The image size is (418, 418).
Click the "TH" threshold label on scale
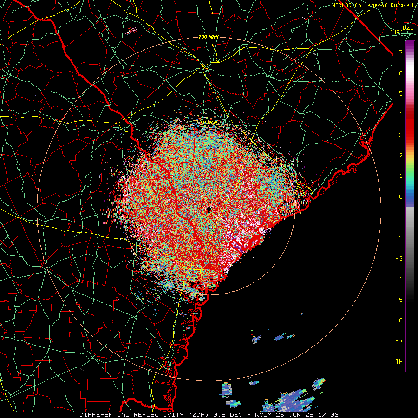[x=399, y=362]
